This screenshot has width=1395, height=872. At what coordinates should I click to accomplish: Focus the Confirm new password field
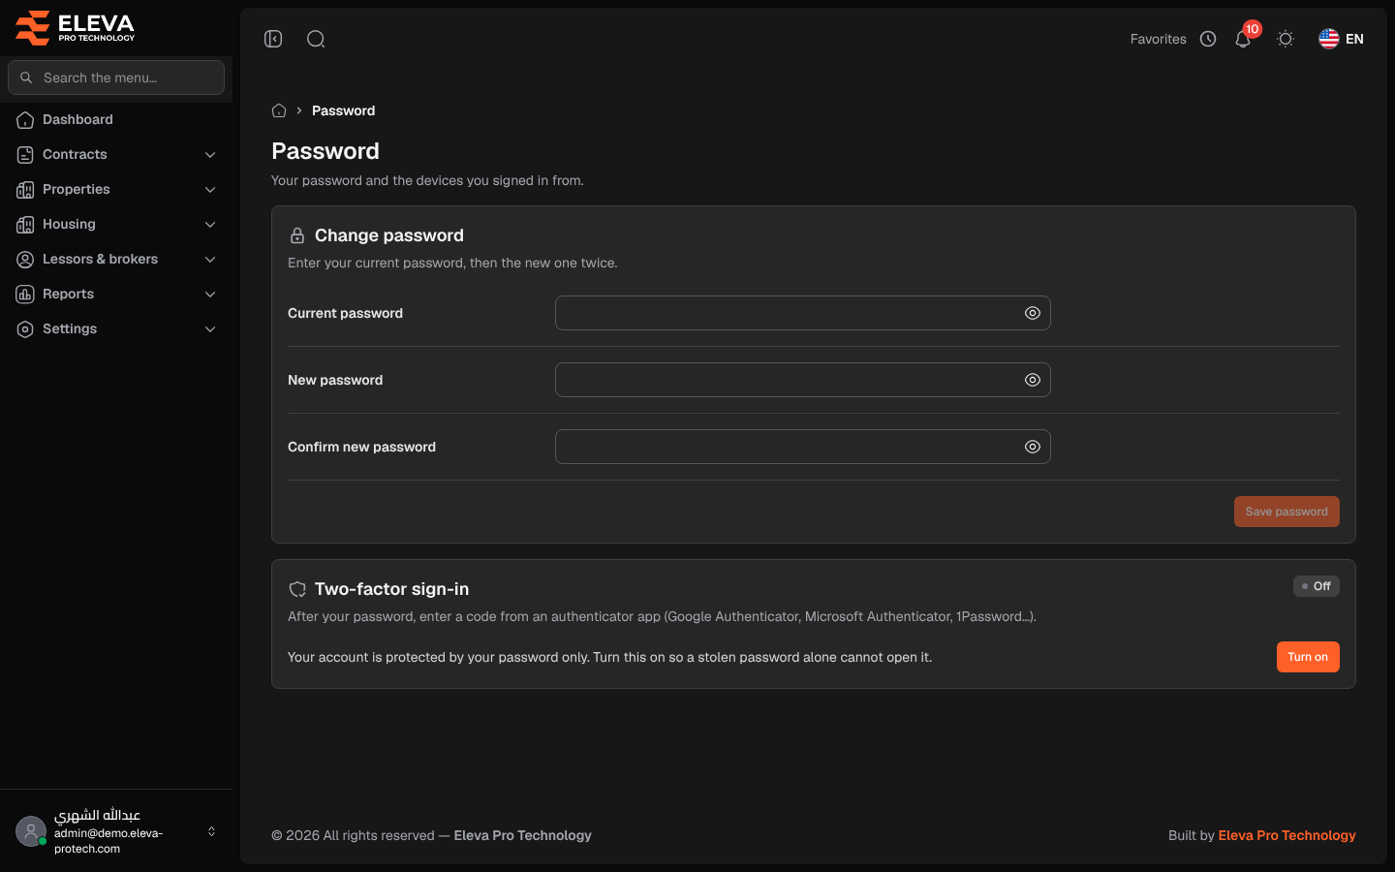(803, 447)
